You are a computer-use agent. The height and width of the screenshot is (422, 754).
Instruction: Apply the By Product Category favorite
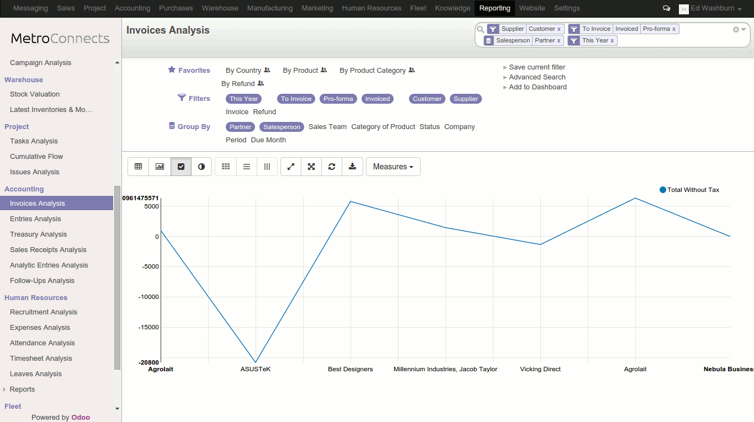(x=373, y=71)
